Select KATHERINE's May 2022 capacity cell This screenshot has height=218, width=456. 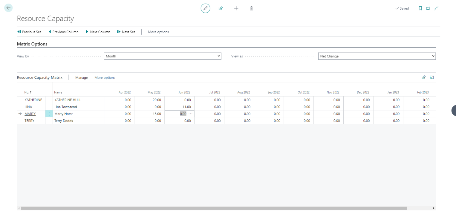(x=150, y=100)
